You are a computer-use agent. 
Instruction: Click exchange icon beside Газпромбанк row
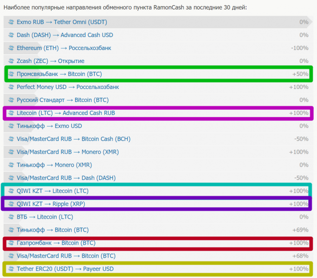[11, 243]
